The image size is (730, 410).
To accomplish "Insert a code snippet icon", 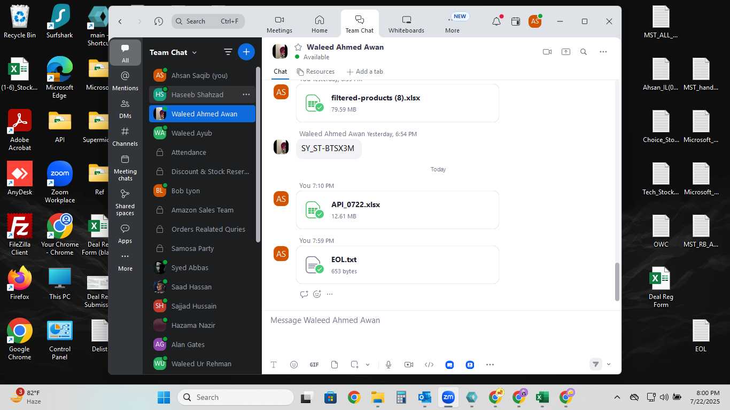I will point(429,365).
